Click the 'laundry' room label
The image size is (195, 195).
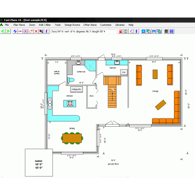113,68
